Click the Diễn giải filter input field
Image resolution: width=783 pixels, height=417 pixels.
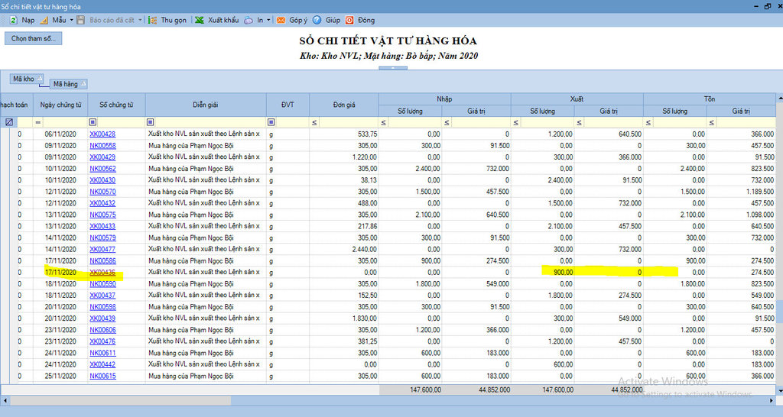click(x=210, y=122)
